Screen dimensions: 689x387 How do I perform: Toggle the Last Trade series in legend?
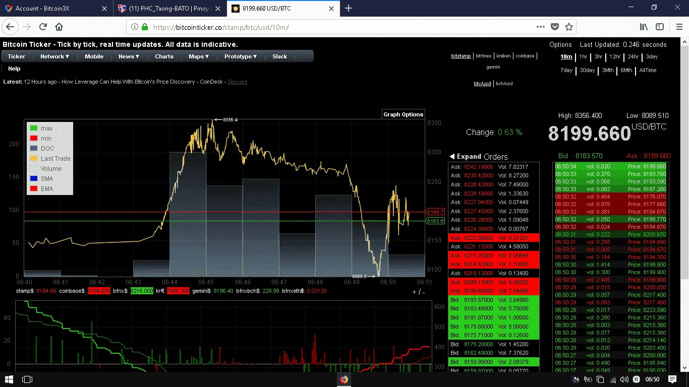pyautogui.click(x=34, y=159)
